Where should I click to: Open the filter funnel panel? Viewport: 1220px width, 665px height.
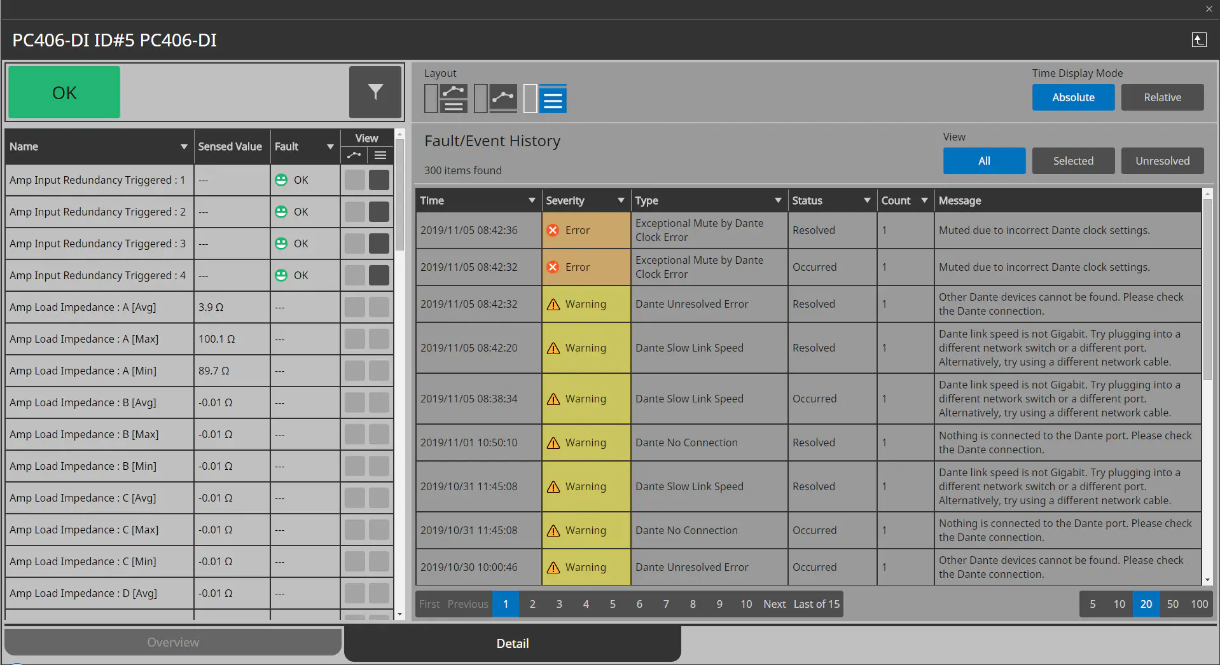point(375,92)
